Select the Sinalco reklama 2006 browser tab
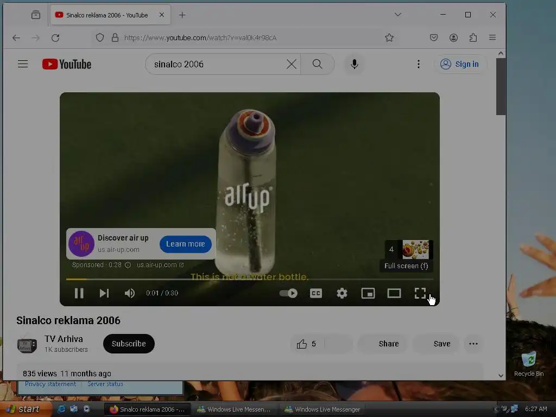556x417 pixels. [110, 15]
